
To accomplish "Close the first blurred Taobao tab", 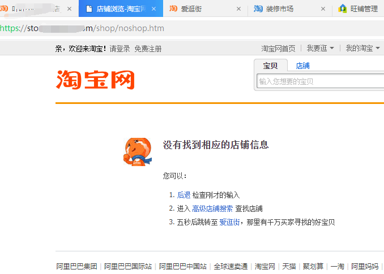I will pos(69,9).
